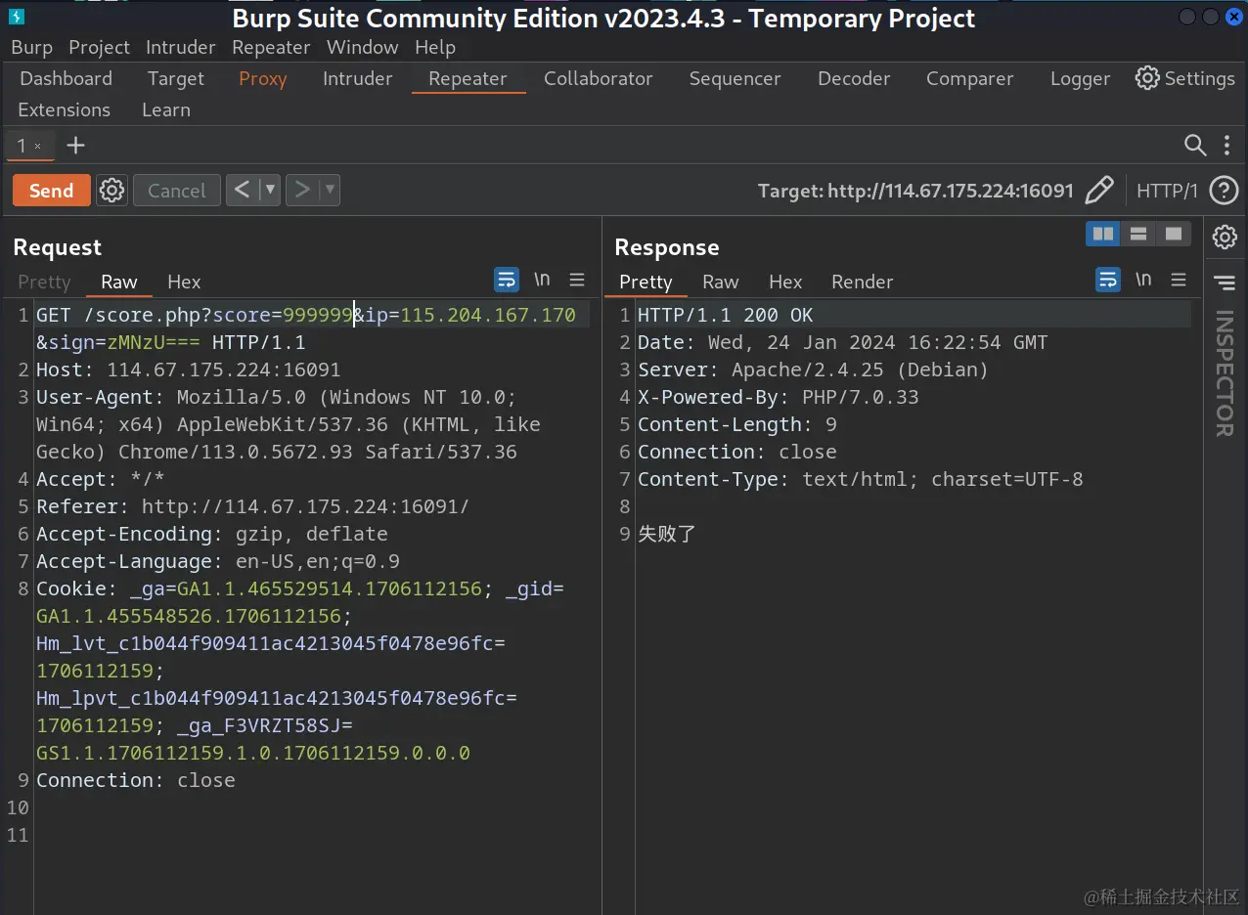1248x915 pixels.
Task: Toggle show non-printable \n in Response panel
Action: point(1143,280)
